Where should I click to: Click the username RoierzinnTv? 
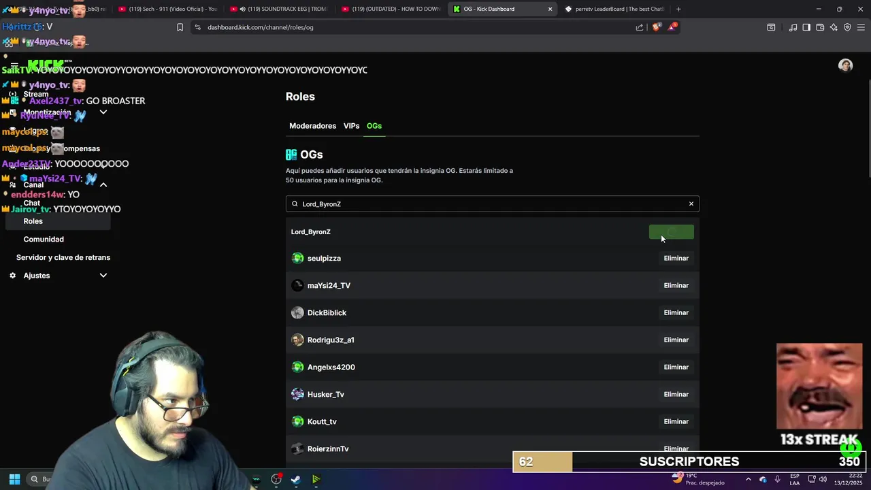[x=328, y=449]
